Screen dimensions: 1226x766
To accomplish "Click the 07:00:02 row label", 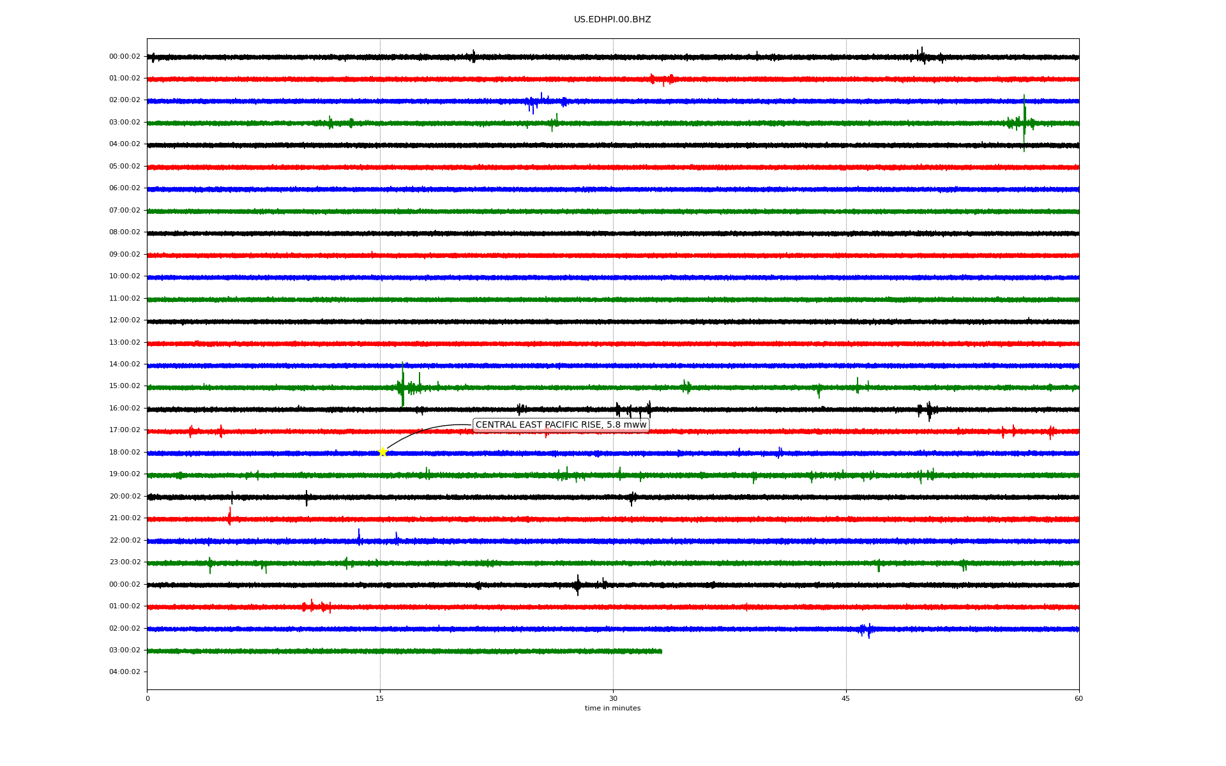I will [x=125, y=211].
